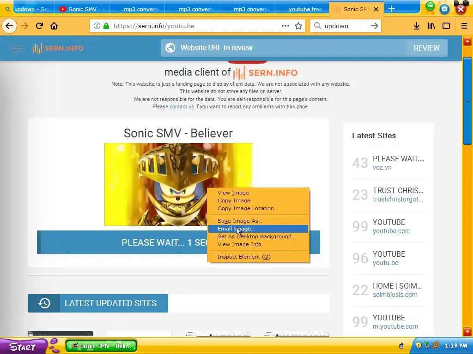The width and height of the screenshot is (473, 354).
Task: Click the search bar magnifier icon
Action: (317, 26)
